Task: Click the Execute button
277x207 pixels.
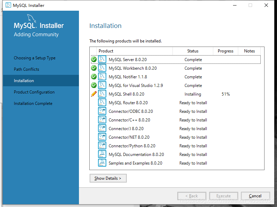Action: (x=223, y=196)
